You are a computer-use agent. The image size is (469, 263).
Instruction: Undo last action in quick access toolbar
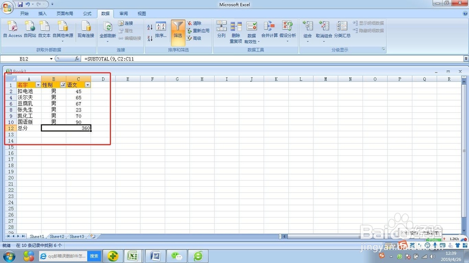point(28,5)
